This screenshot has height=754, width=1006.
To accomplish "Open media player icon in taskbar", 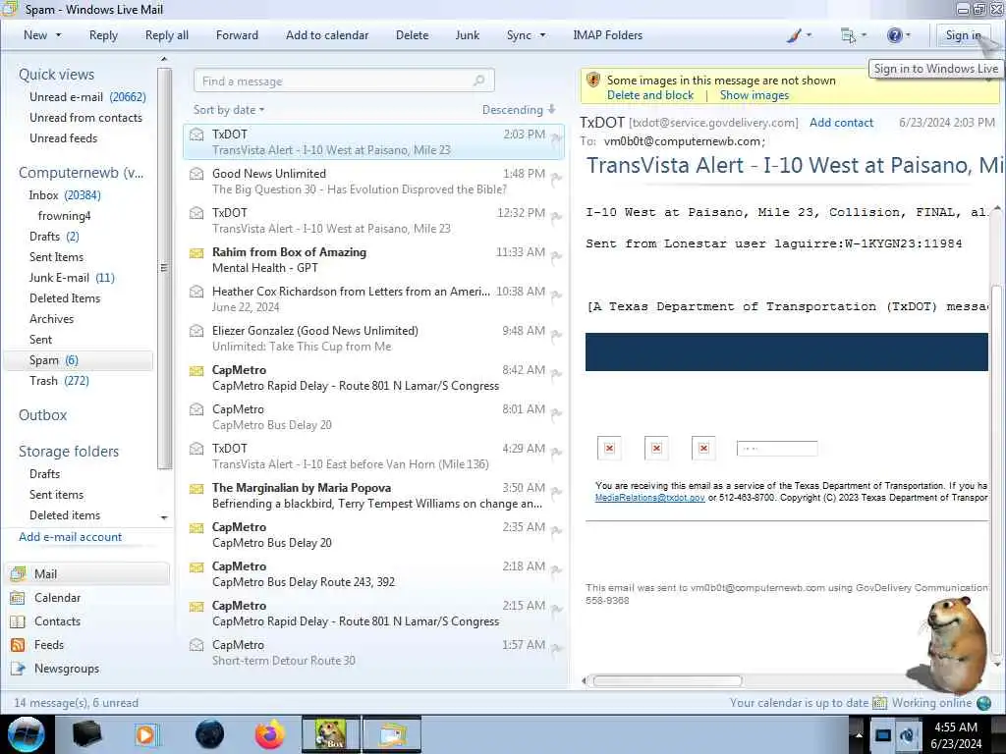I will tap(147, 734).
